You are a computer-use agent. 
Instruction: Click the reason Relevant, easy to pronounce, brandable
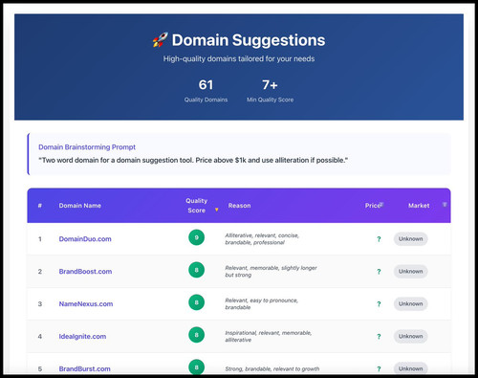pos(261,304)
